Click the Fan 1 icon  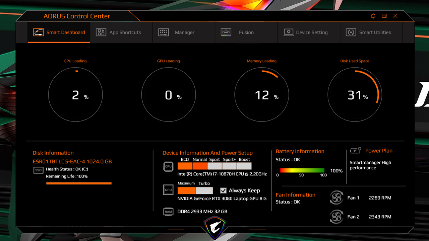click(x=336, y=197)
